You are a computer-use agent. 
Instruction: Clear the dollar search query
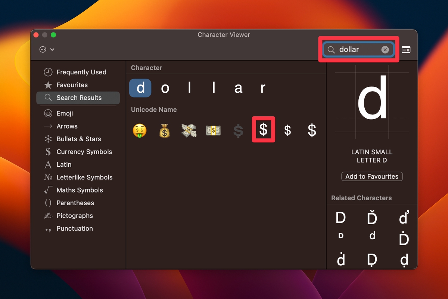(x=385, y=49)
